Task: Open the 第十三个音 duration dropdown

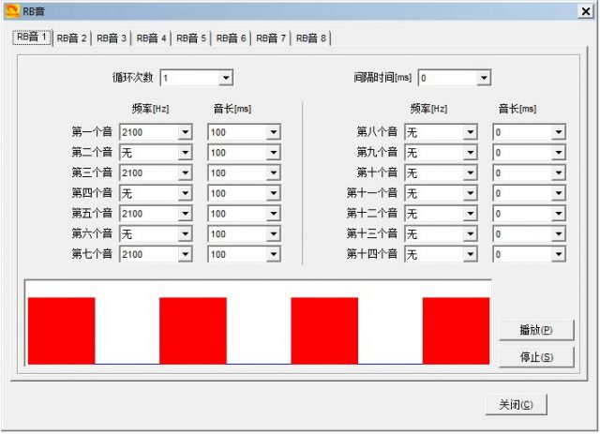Action: pyautogui.click(x=559, y=233)
